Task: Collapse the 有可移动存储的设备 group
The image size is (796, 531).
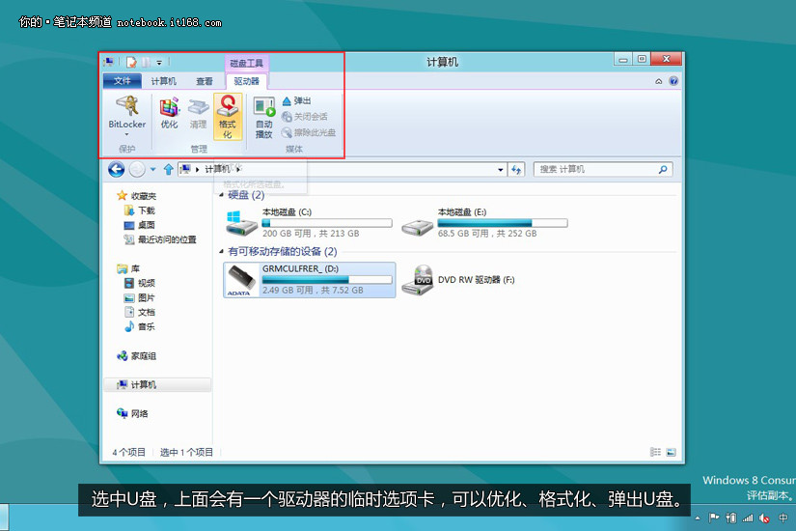Action: [221, 252]
